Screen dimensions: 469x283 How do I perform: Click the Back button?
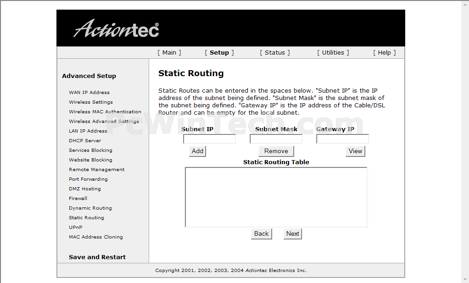262,233
